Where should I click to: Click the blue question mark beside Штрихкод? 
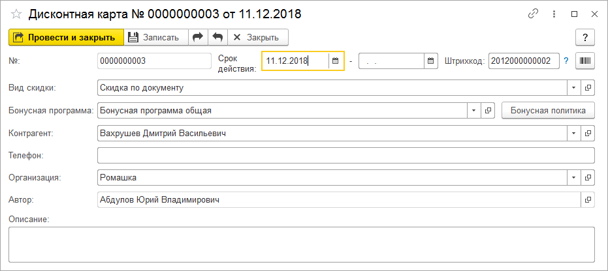567,61
